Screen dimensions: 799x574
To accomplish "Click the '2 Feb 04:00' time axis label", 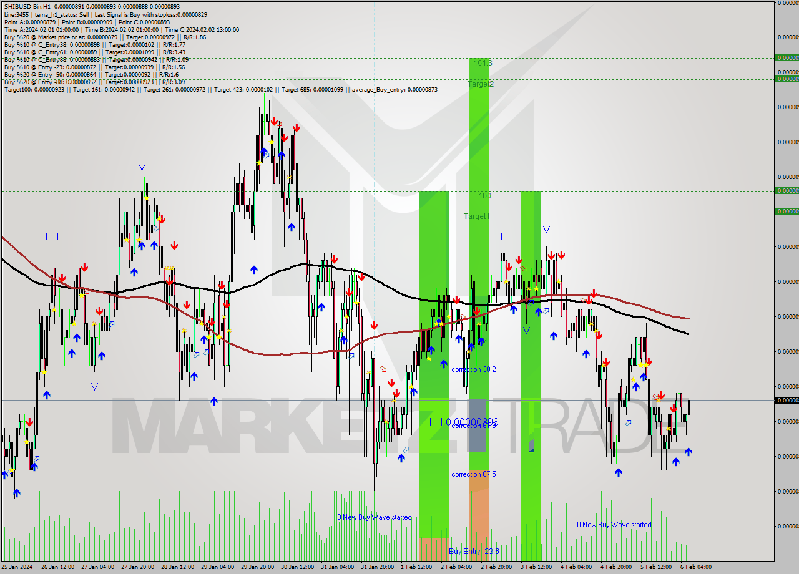I will (456, 567).
